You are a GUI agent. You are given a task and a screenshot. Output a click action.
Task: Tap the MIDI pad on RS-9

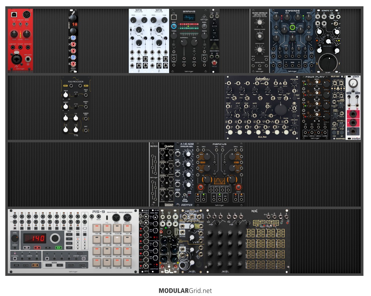tap(97, 228)
